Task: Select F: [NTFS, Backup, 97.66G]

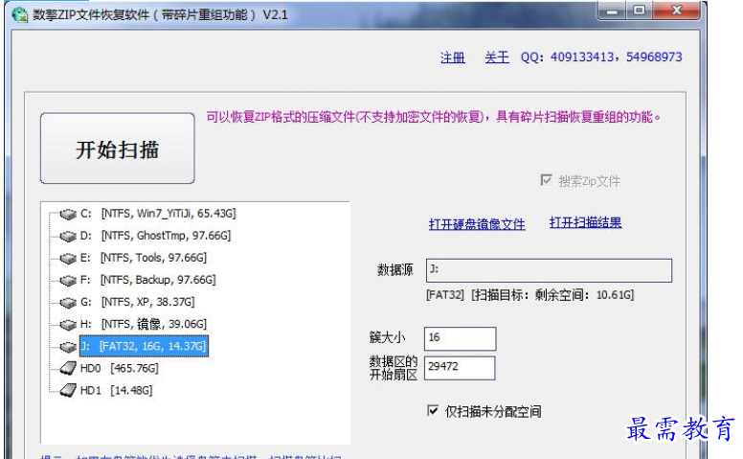Action: [147, 280]
